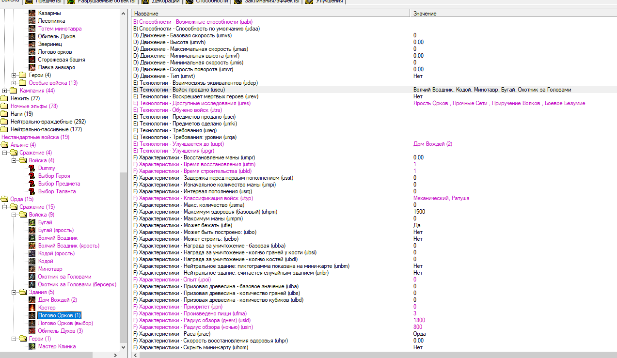This screenshot has width=617, height=358.
Task: Select the Нейтрально-враждебные (292) folder
Action: (48, 122)
